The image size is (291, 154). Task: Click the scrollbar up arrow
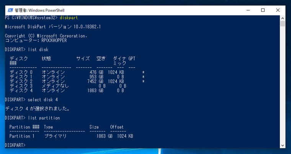pyautogui.click(x=283, y=18)
